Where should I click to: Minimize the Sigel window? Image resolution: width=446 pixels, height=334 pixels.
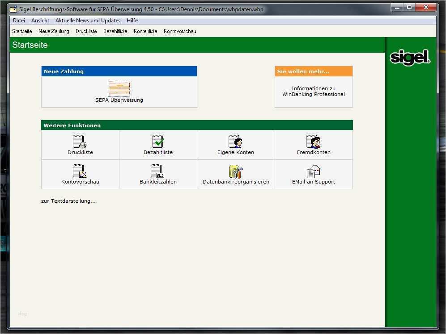pos(397,8)
